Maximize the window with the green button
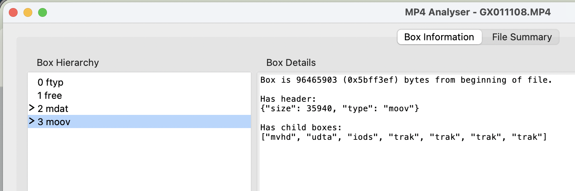575x191 pixels. [x=43, y=12]
